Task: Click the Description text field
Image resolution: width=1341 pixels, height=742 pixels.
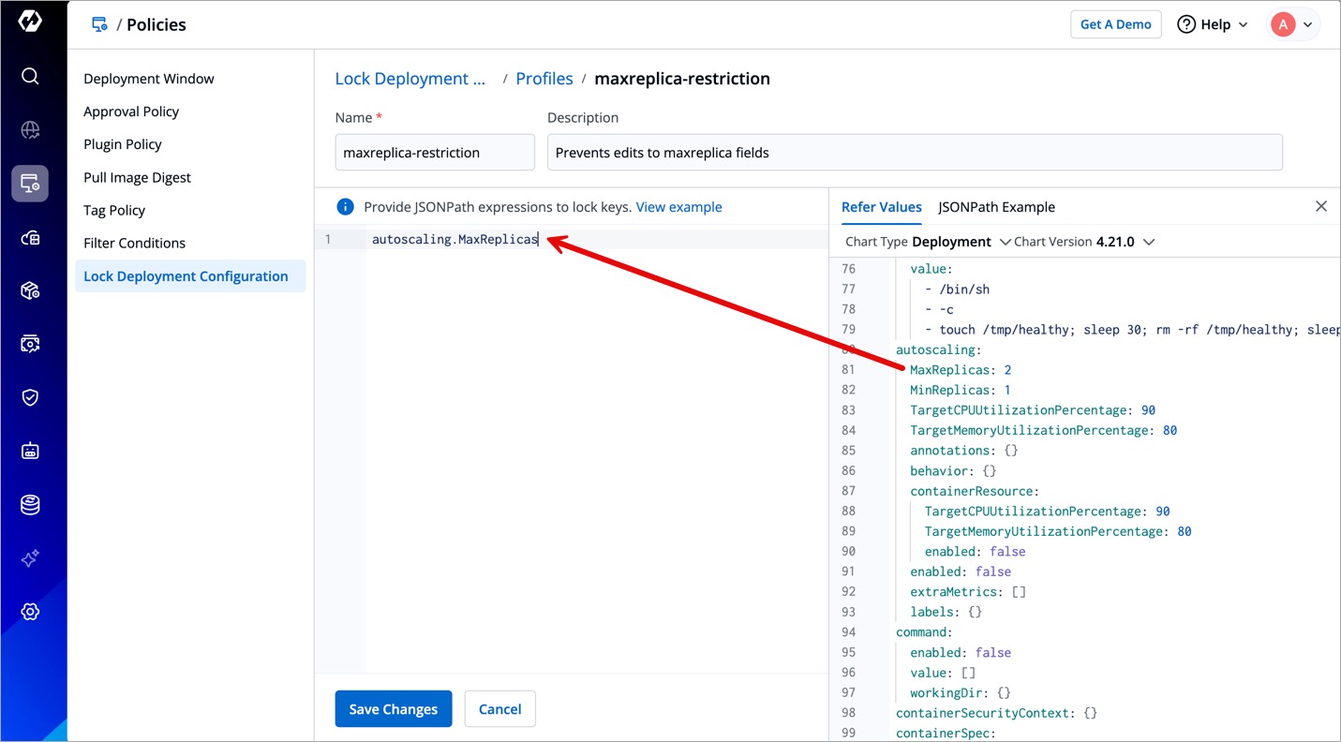Action: point(914,153)
